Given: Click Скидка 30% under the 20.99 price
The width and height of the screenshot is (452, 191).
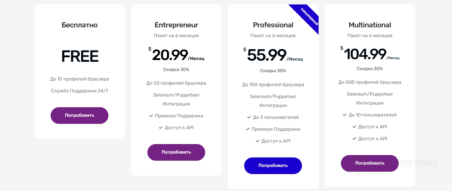Looking at the screenshot, I should coord(176,70).
